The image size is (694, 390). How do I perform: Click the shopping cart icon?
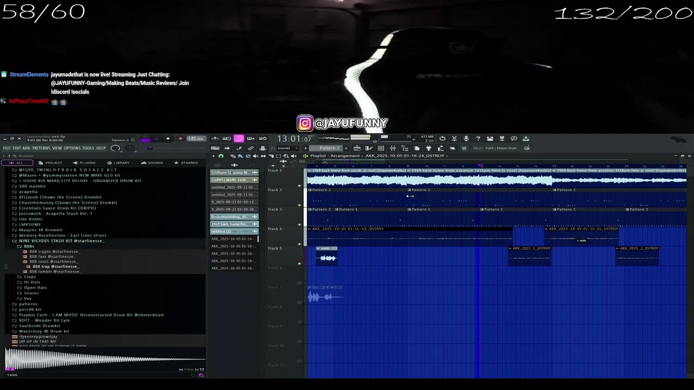tap(464, 148)
